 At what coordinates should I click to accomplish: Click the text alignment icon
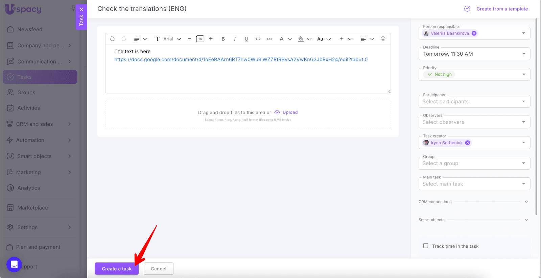[x=363, y=39]
